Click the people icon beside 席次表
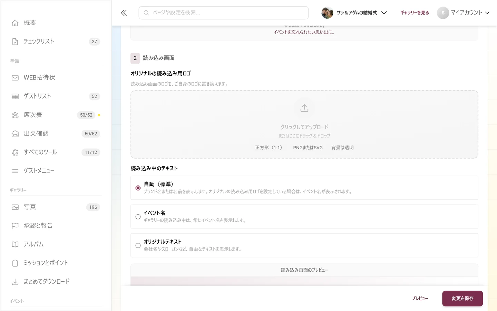This screenshot has width=497, height=311. [x=15, y=115]
